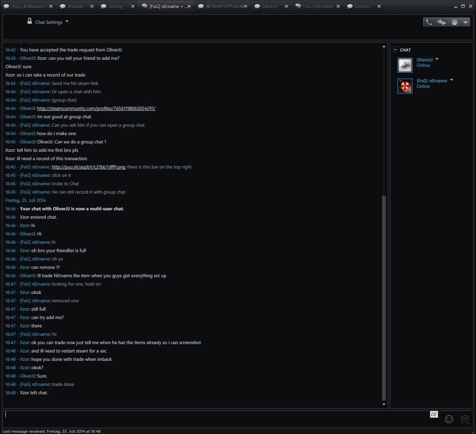Switch to the [FoG] Anthelion chat tab
This screenshot has height=434, width=476.
pos(28,7)
